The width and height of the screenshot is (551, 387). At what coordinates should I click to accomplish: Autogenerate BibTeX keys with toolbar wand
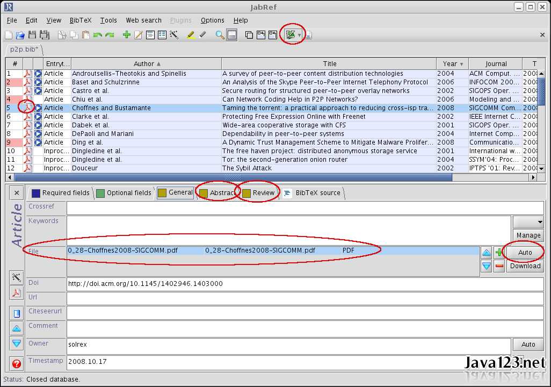[174, 35]
